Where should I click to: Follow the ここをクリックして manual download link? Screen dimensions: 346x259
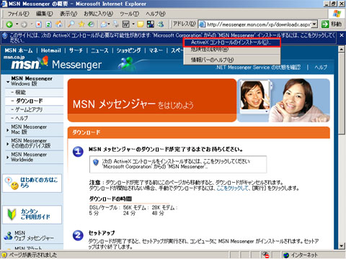pyautogui.click(x=232, y=188)
